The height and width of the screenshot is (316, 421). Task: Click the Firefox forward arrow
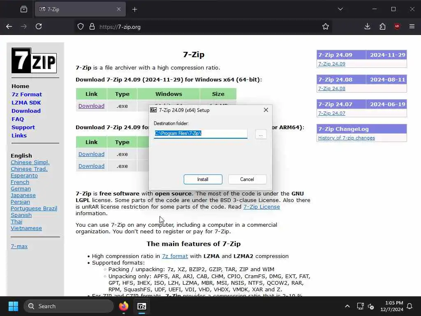[23, 26]
